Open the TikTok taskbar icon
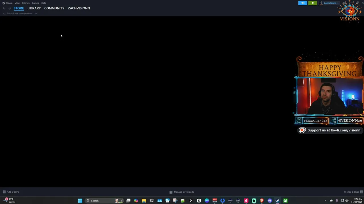This screenshot has width=364, height=204. coord(246,201)
